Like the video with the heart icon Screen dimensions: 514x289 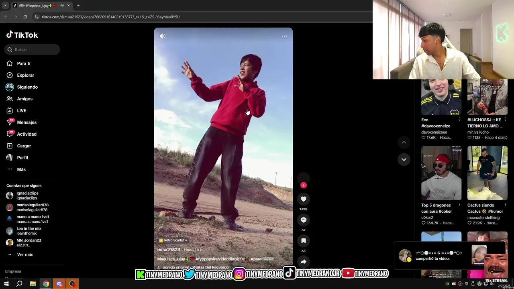(x=304, y=199)
